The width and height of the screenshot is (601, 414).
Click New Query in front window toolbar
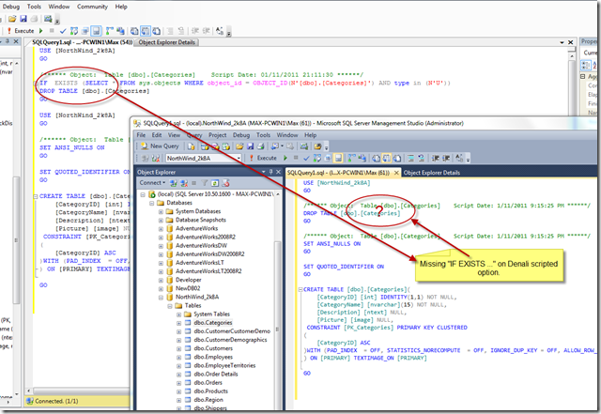[x=160, y=146]
